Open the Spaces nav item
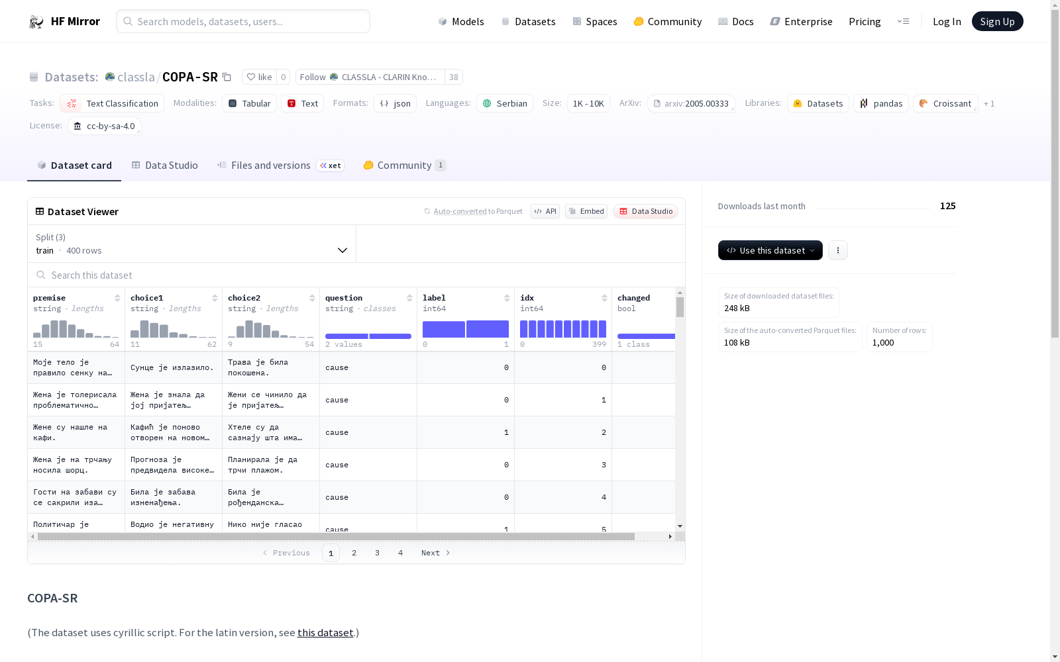The width and height of the screenshot is (1060, 662). pos(595,21)
